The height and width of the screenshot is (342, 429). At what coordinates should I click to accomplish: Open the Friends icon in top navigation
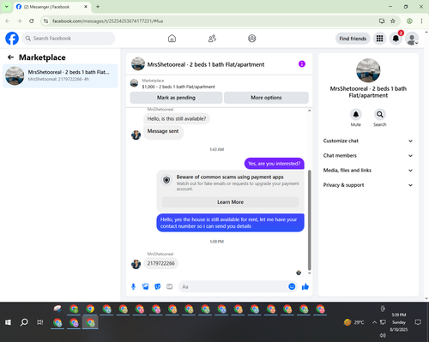tap(212, 39)
